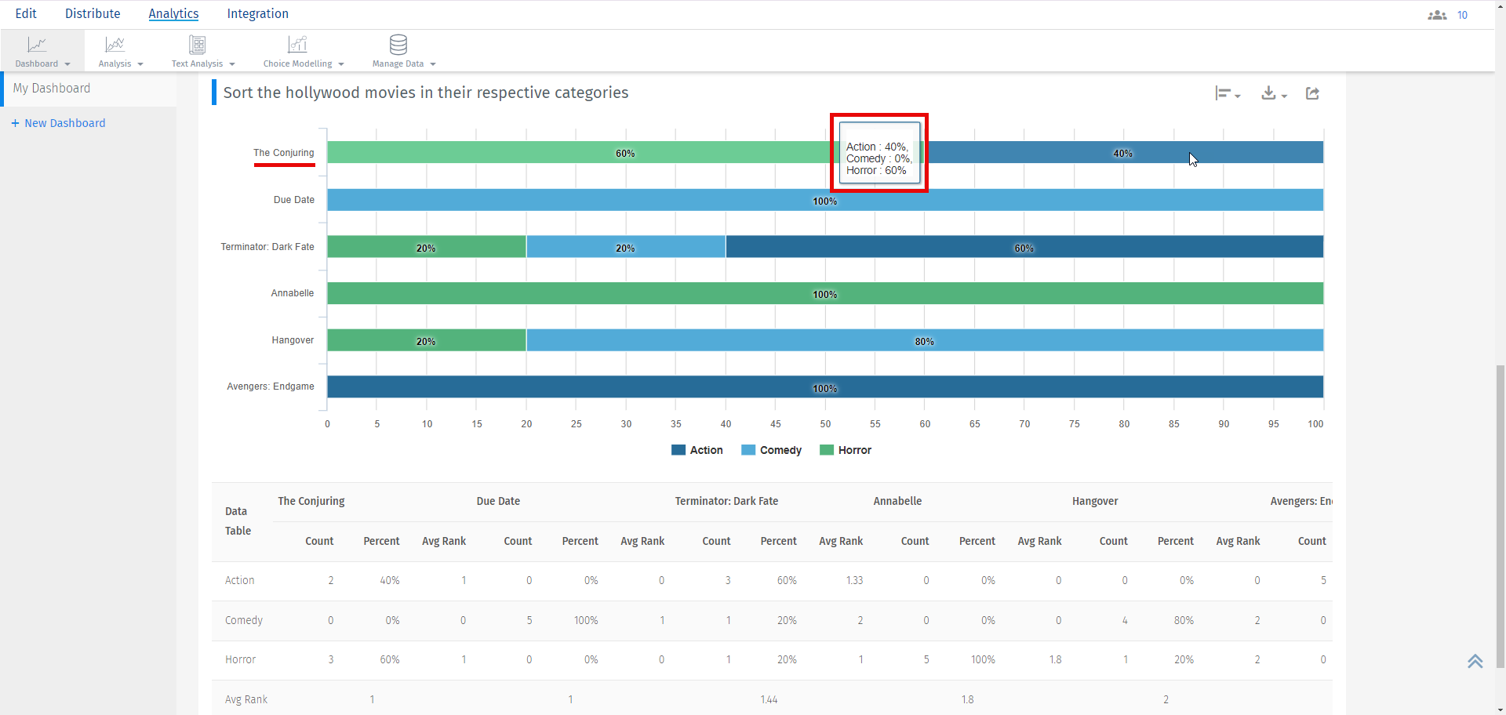
Task: Open the Text Analysis icon
Action: [x=198, y=45]
